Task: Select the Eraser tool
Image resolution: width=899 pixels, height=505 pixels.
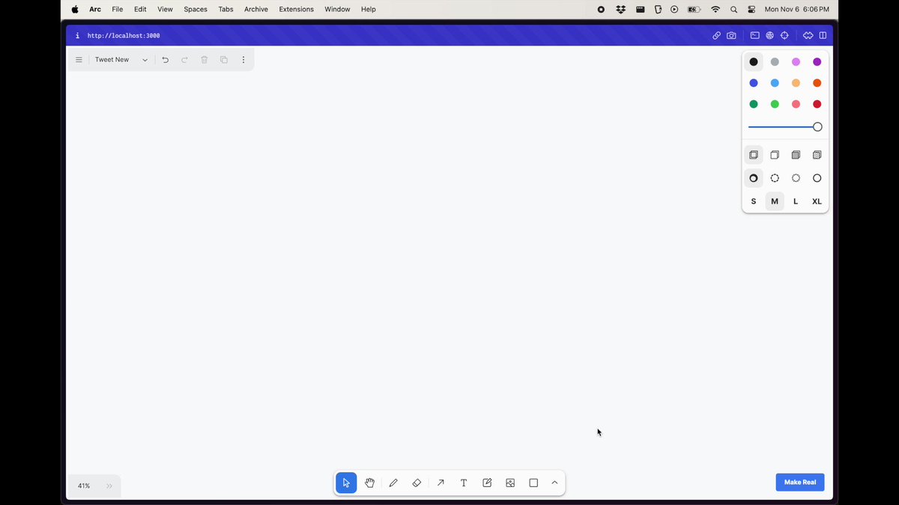Action: click(x=417, y=483)
